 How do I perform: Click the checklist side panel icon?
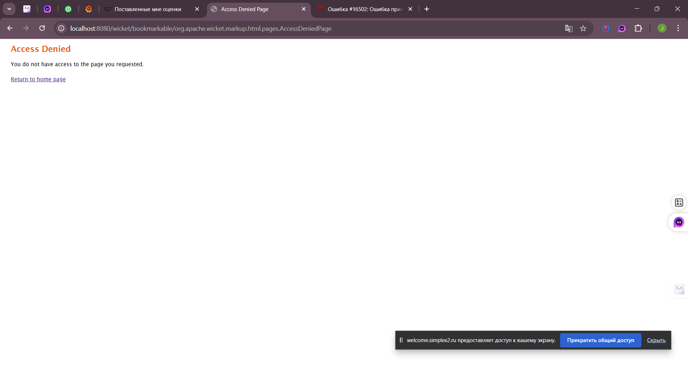click(679, 203)
